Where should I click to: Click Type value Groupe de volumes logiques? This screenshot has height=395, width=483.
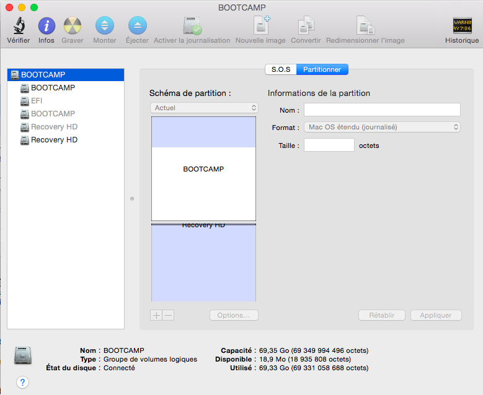click(150, 359)
